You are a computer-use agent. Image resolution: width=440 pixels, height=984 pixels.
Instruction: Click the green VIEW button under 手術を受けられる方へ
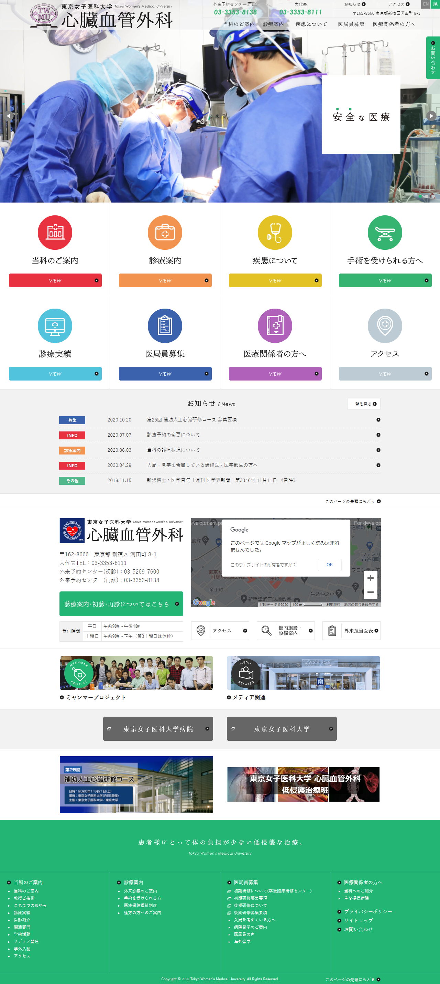385,280
